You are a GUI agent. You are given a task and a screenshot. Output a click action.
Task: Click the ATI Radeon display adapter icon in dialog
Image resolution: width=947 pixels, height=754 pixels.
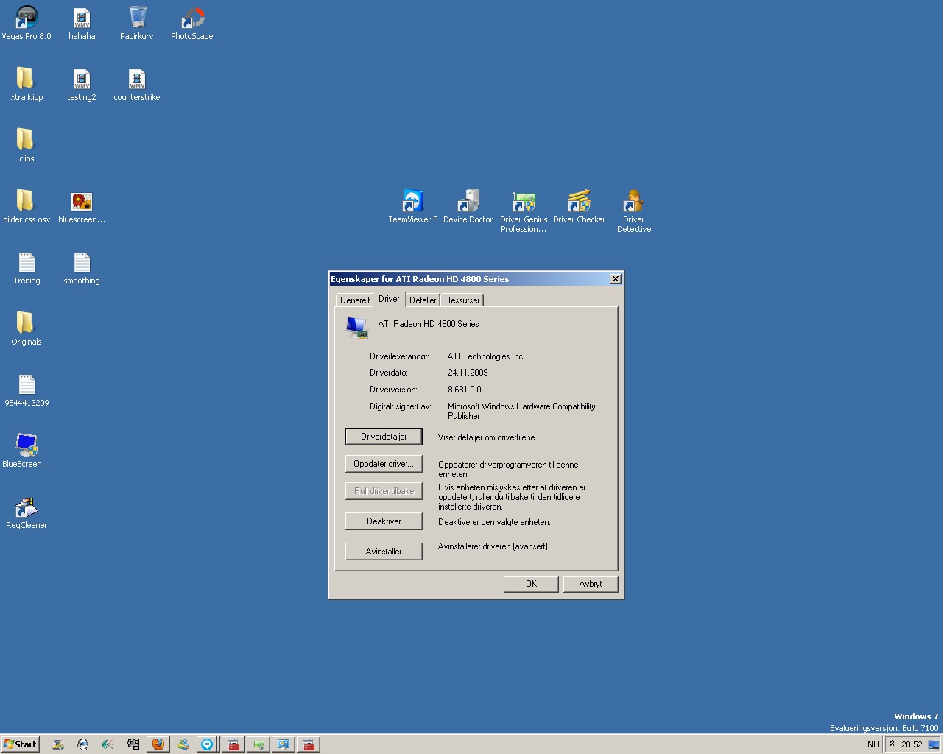[357, 327]
